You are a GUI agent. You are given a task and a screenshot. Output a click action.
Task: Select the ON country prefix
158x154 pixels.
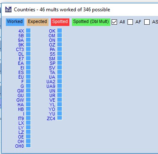tap(52, 40)
